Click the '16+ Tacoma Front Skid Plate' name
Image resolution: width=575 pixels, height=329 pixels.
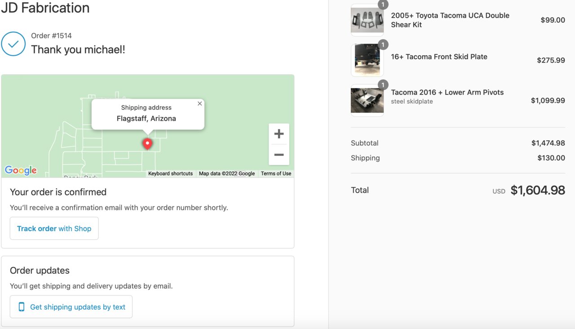coord(439,57)
